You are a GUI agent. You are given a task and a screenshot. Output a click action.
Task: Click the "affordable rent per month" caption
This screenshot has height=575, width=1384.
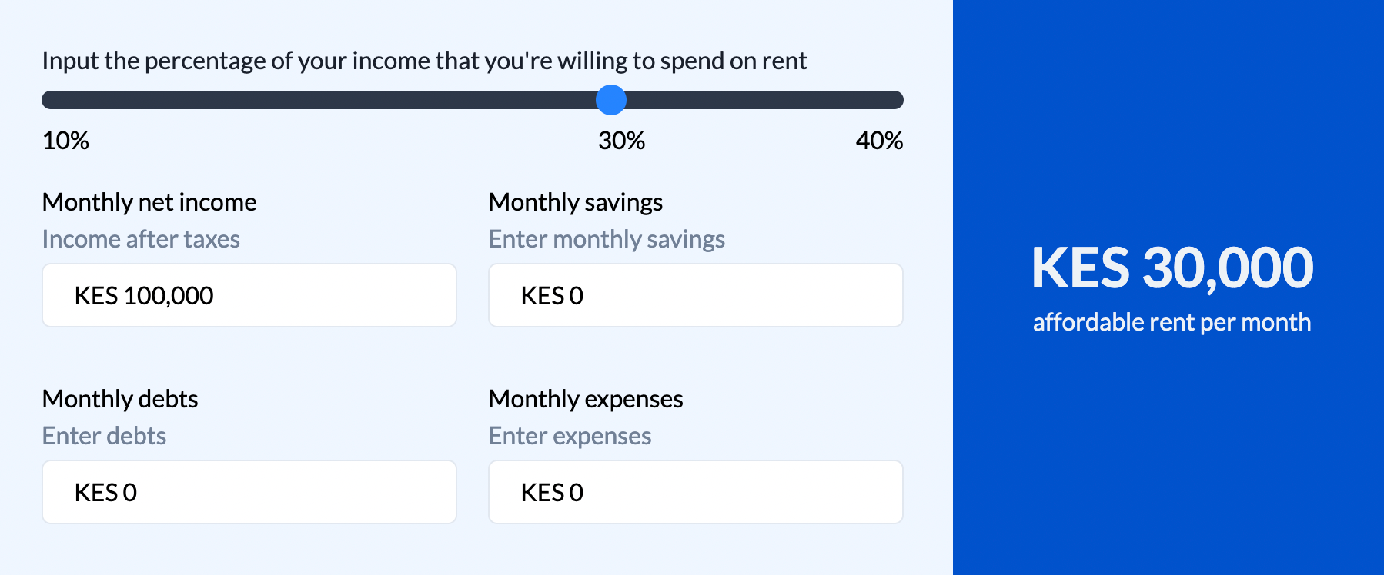point(1172,322)
